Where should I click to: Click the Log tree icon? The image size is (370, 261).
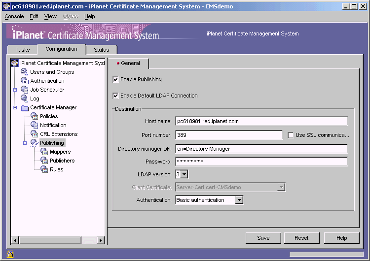(24, 98)
